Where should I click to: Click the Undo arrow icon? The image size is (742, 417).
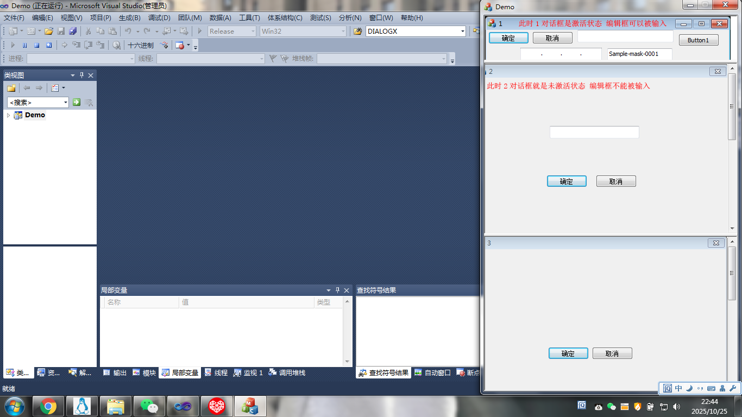point(128,31)
